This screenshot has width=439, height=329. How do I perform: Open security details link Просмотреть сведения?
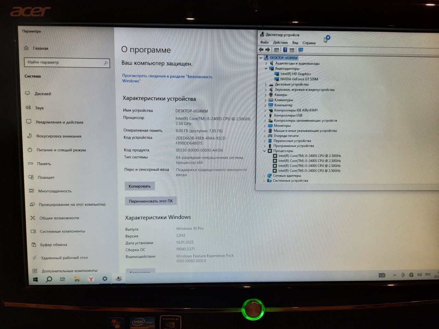(167, 78)
